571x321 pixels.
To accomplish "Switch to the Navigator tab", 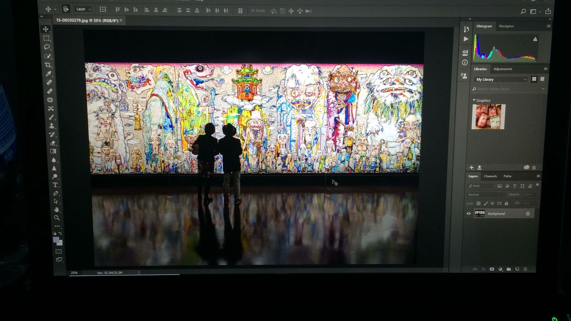I will tap(506, 26).
